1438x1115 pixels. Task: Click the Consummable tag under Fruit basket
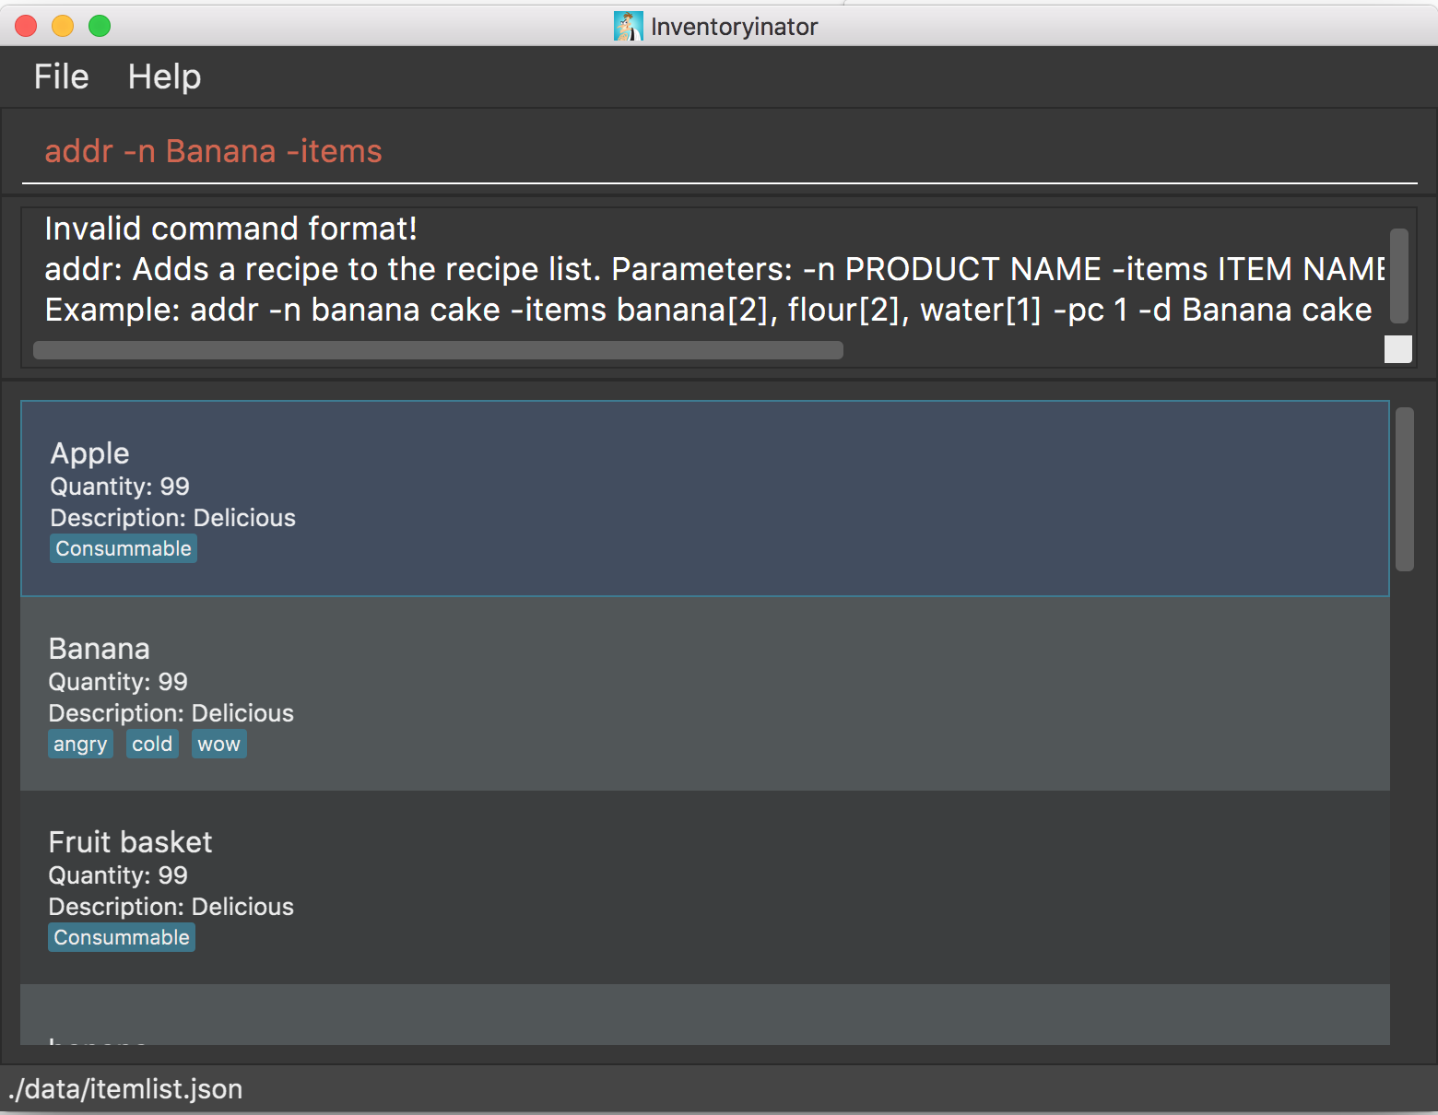point(122,937)
